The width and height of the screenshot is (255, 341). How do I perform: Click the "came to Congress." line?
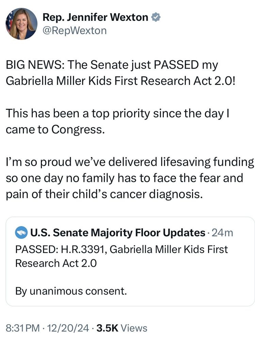coord(54,130)
